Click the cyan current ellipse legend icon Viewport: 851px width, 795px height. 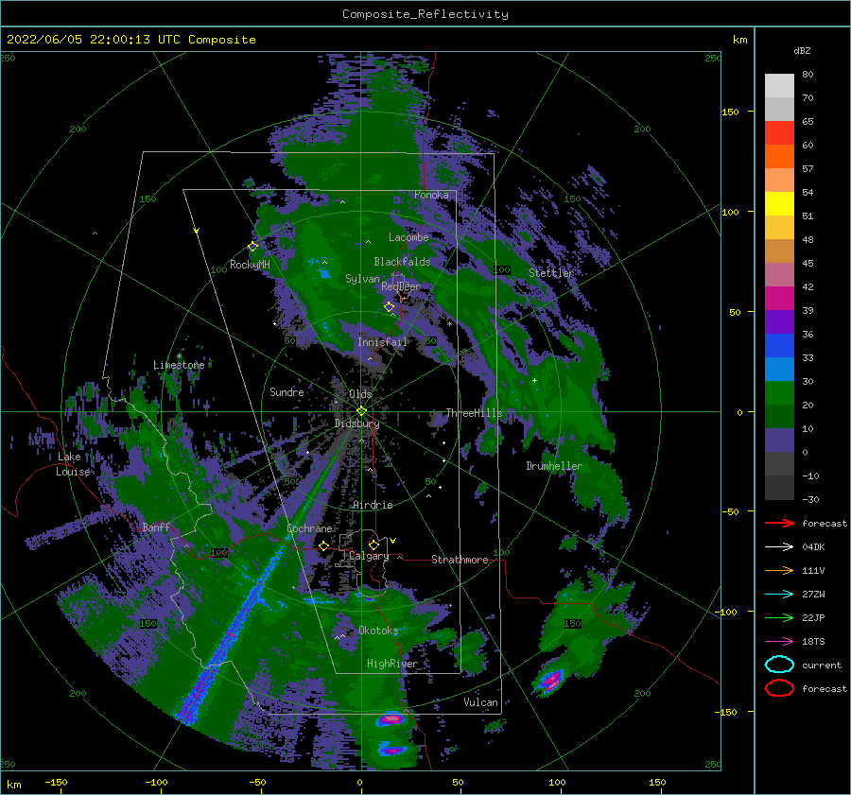[779, 665]
